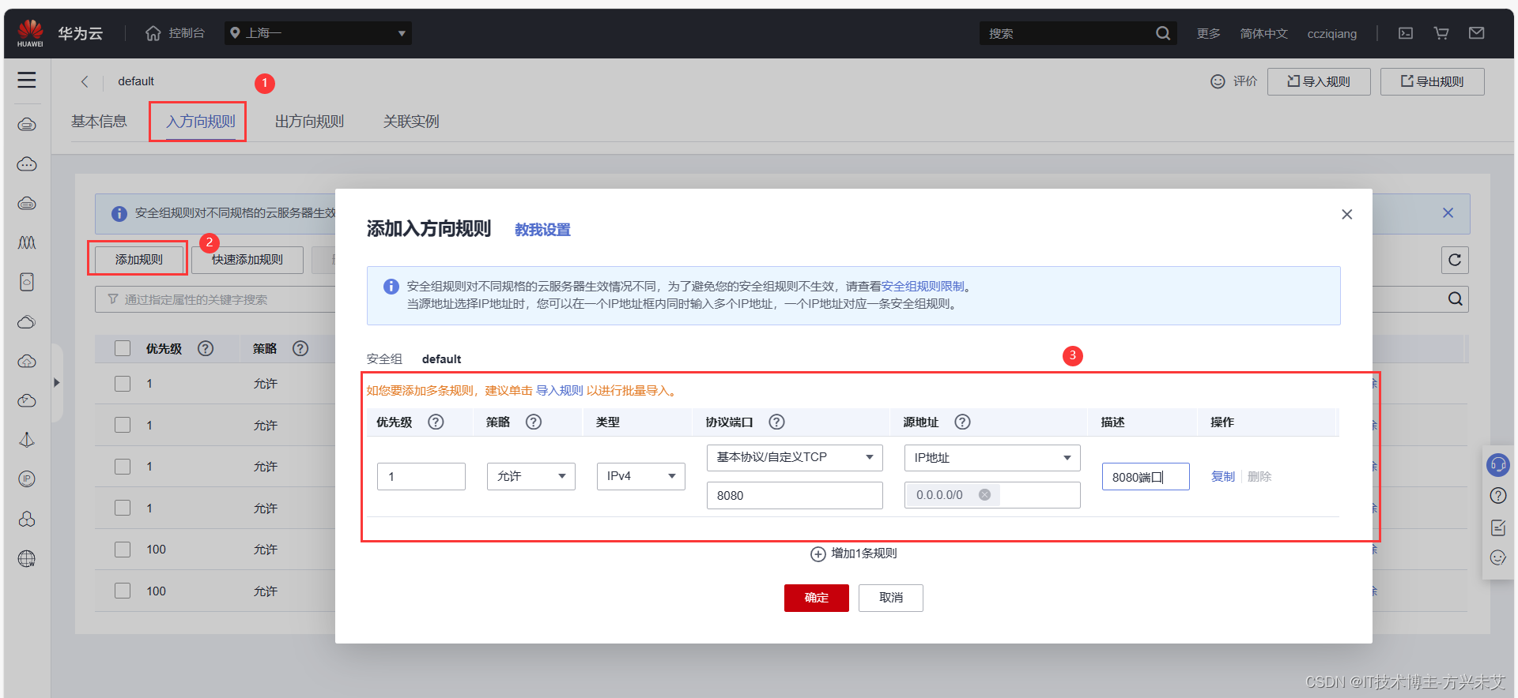The width and height of the screenshot is (1518, 698).
Task: Expand the collapsed side panel arrow
Action: coord(56,383)
